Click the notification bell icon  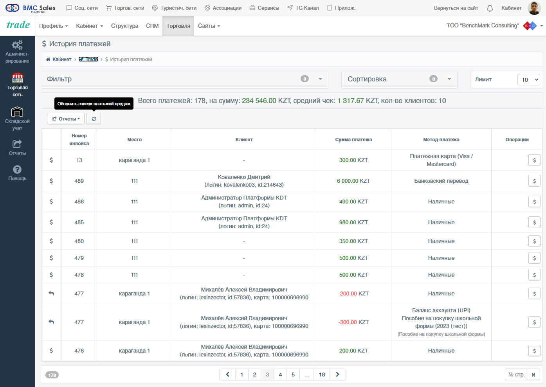point(490,8)
